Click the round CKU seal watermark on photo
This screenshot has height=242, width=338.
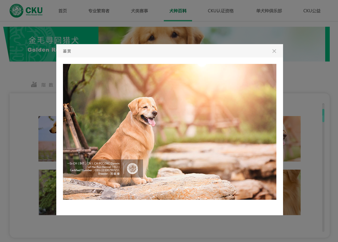tap(132, 168)
